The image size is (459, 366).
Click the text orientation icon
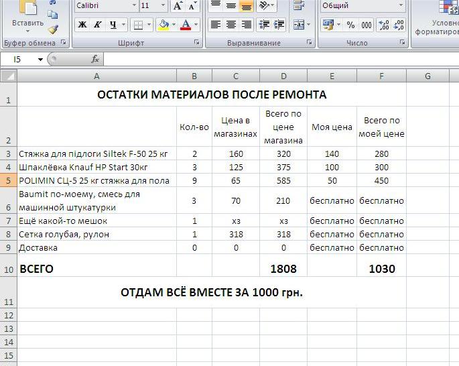pos(264,5)
